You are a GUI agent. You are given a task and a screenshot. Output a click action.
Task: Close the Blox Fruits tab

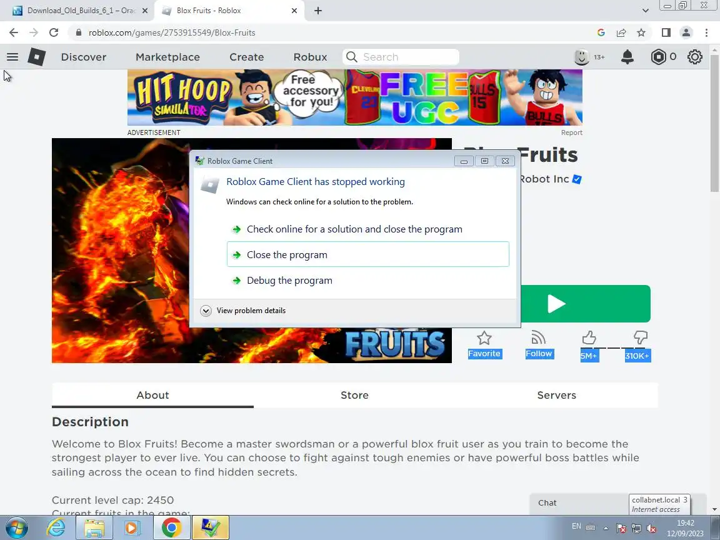[x=294, y=11]
